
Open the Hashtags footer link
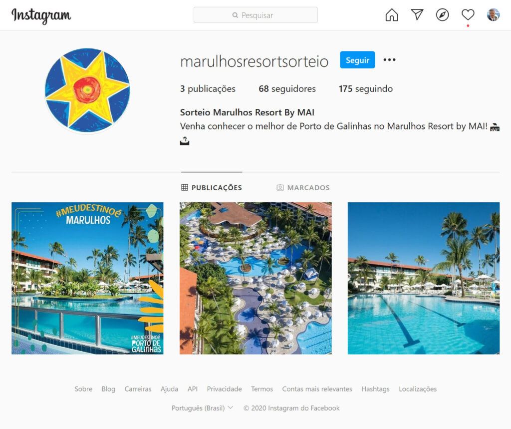point(375,389)
